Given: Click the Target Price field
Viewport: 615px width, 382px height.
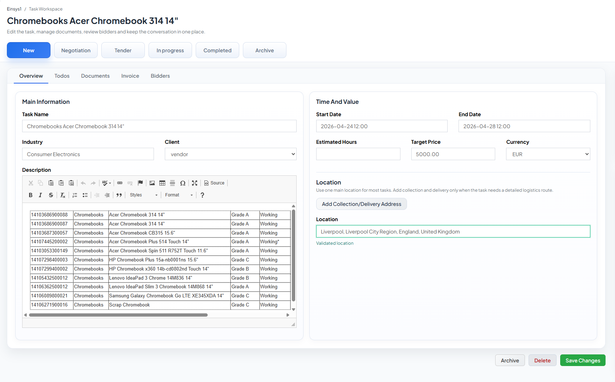Looking at the screenshot, I should 453,154.
